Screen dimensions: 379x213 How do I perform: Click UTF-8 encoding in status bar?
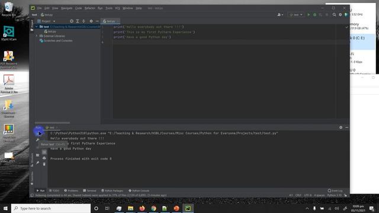[x=308, y=195]
